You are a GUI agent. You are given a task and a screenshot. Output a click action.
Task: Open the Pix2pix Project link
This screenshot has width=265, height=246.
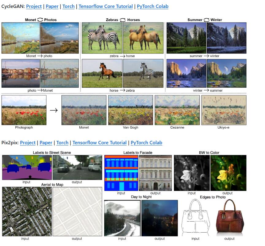coord(28,143)
